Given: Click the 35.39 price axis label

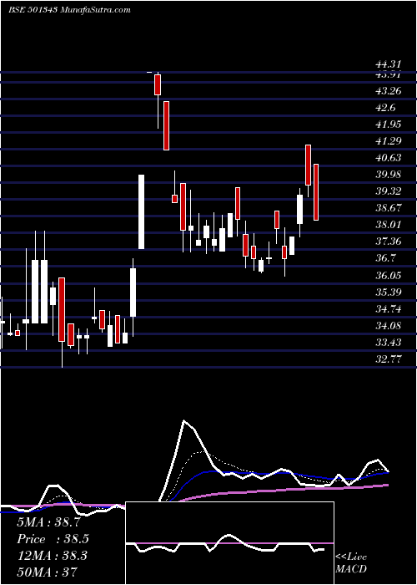Looking at the screenshot, I should tap(389, 292).
